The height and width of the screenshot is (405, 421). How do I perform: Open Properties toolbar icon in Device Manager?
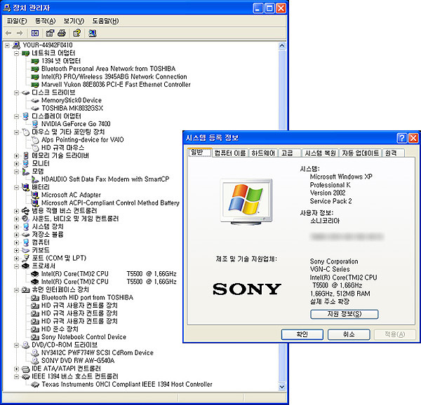pos(50,33)
